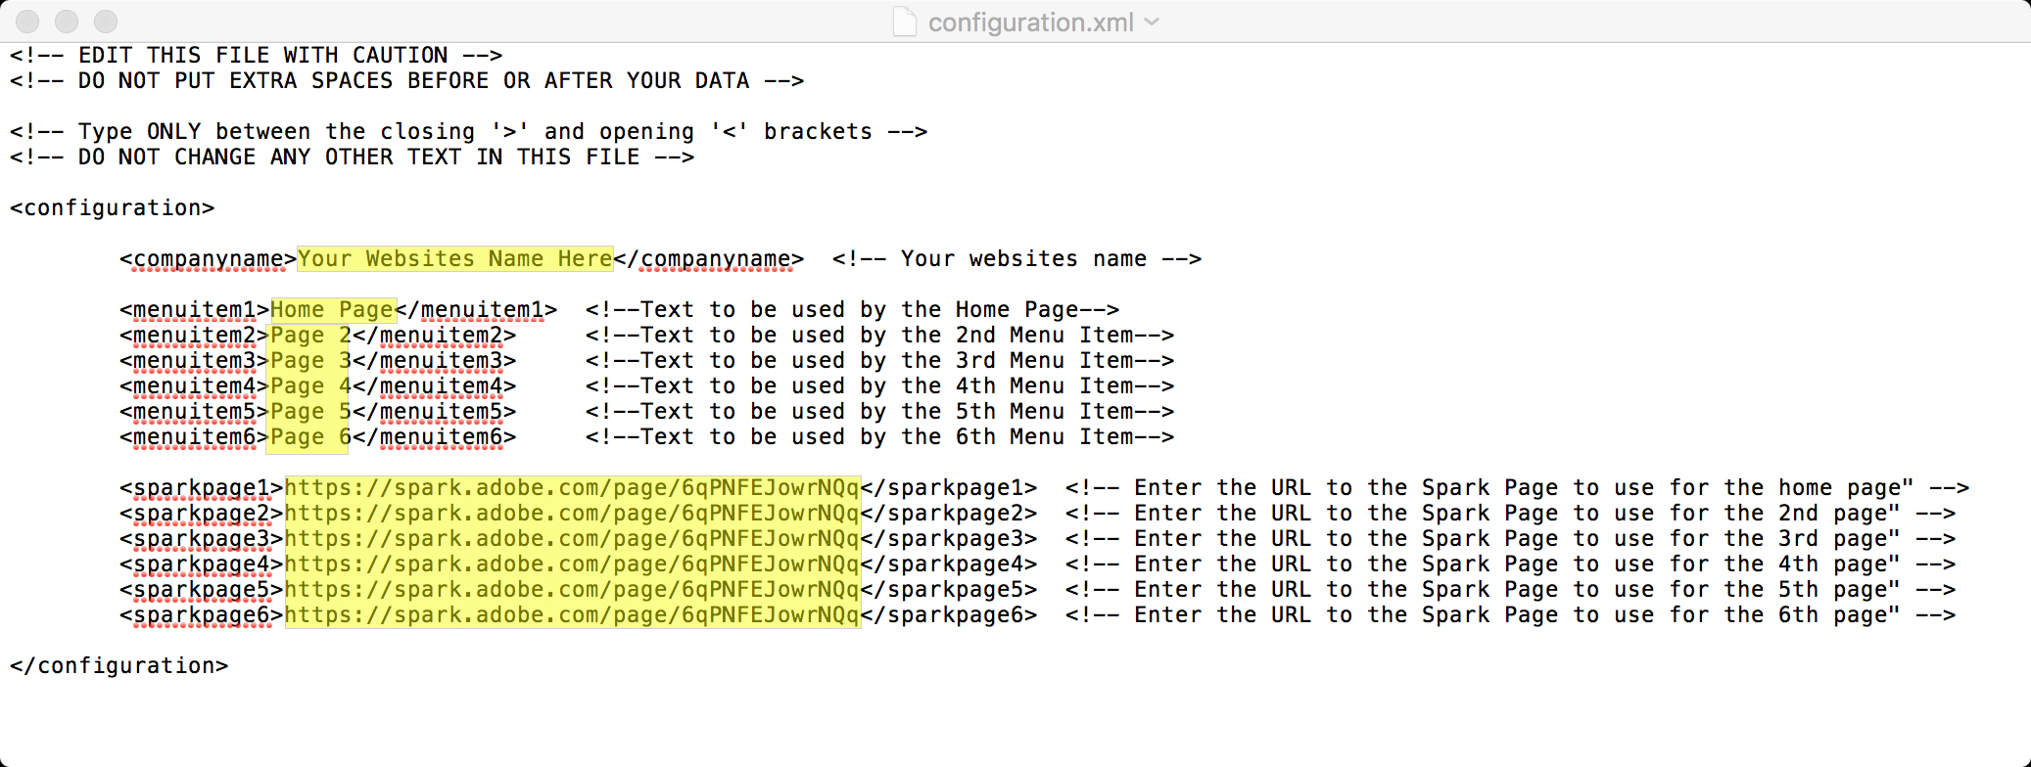Click the sparkpage6 Adobe Spark URL

point(572,615)
